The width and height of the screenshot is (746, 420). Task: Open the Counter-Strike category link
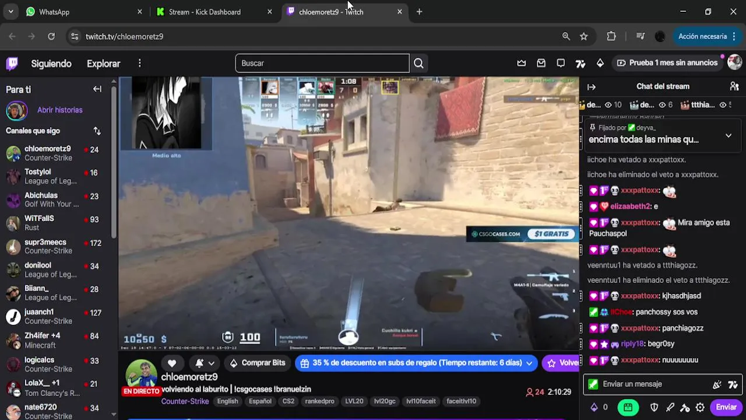[185, 401]
